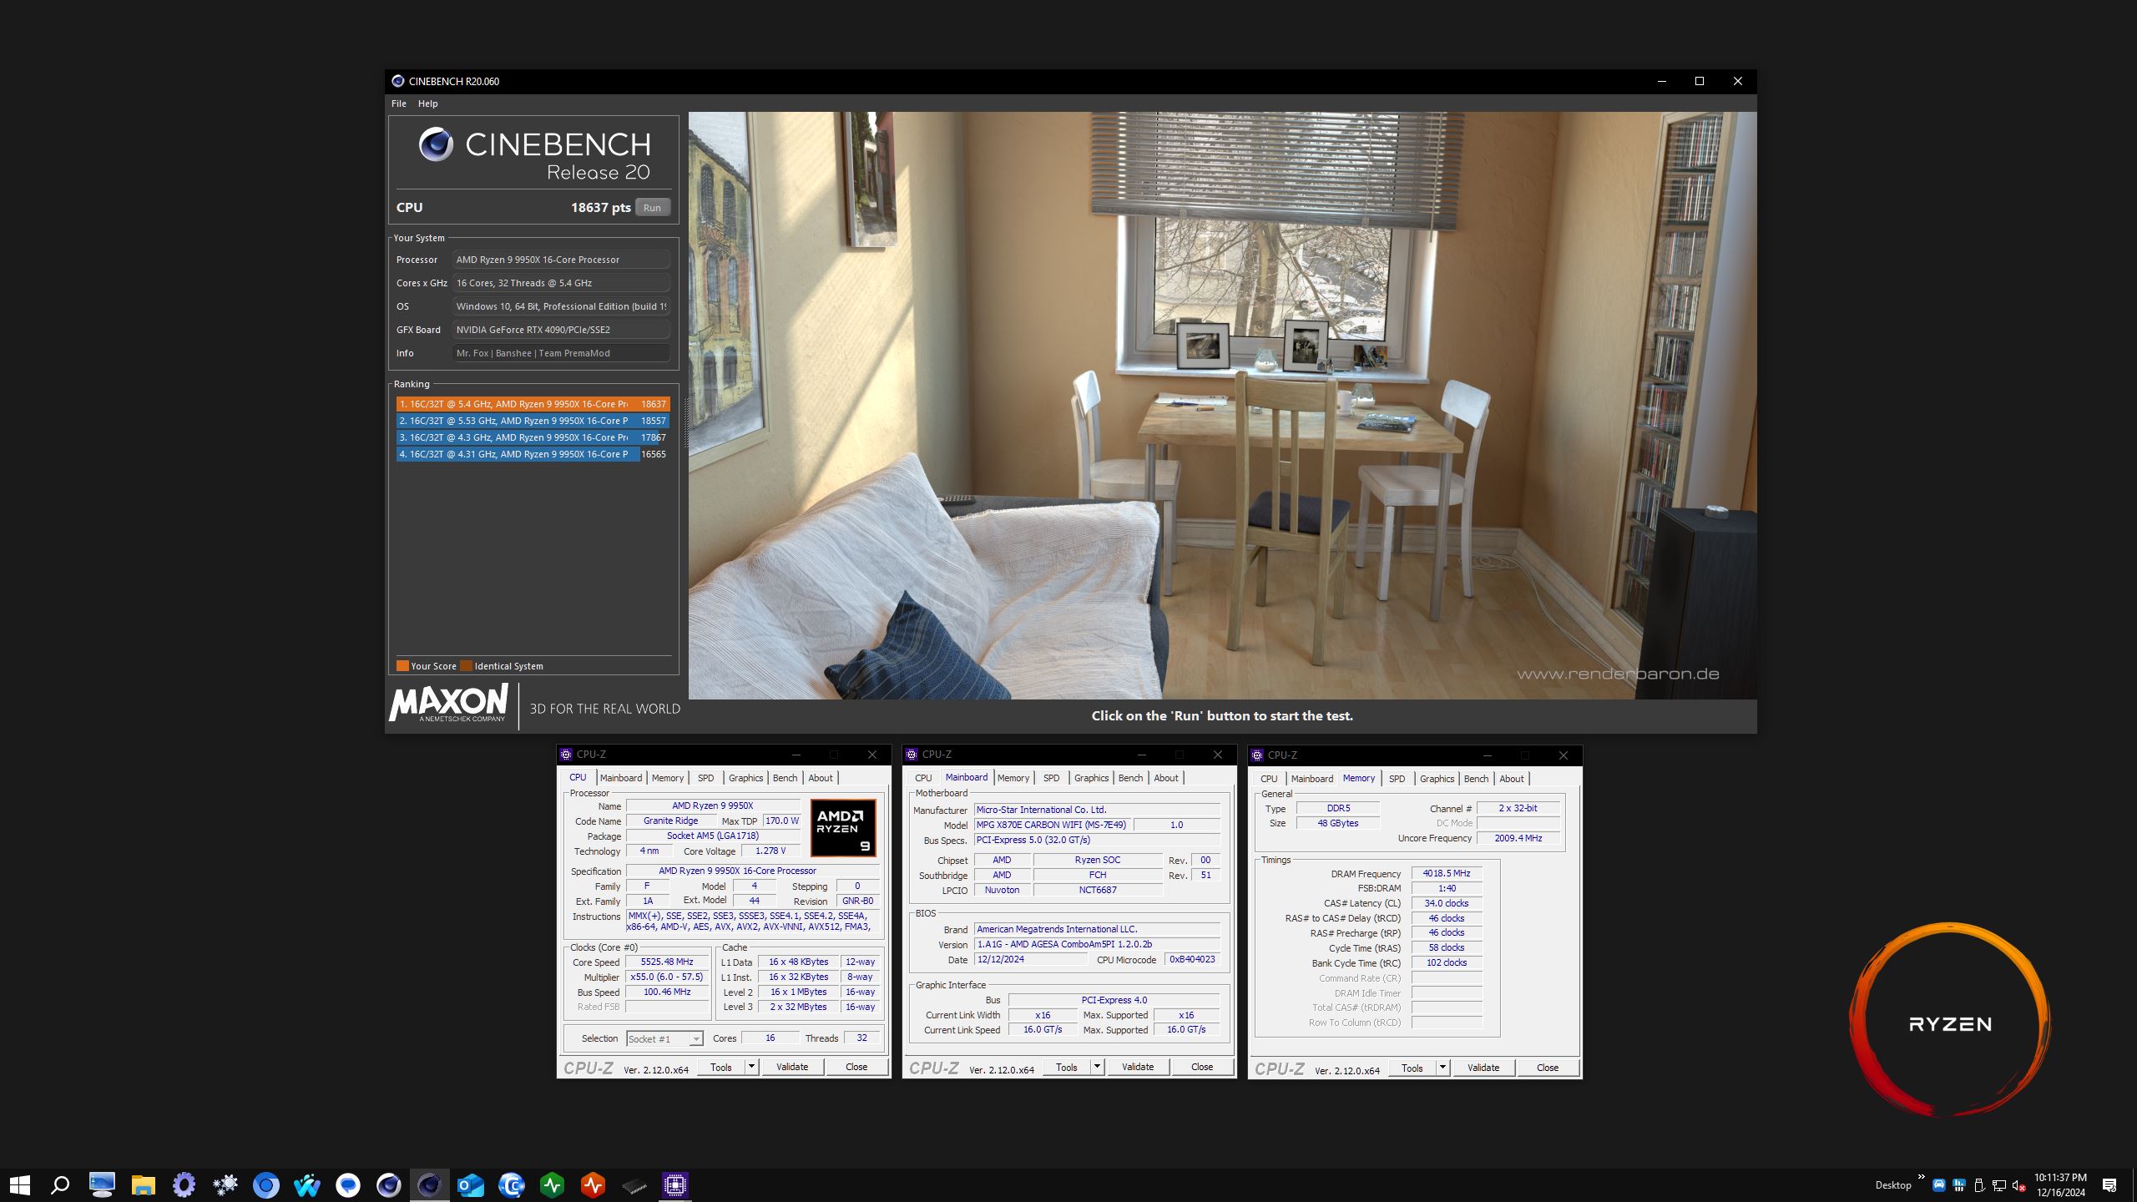The height and width of the screenshot is (1202, 2137).
Task: Open the purple gear taskbar app
Action: coord(184,1184)
